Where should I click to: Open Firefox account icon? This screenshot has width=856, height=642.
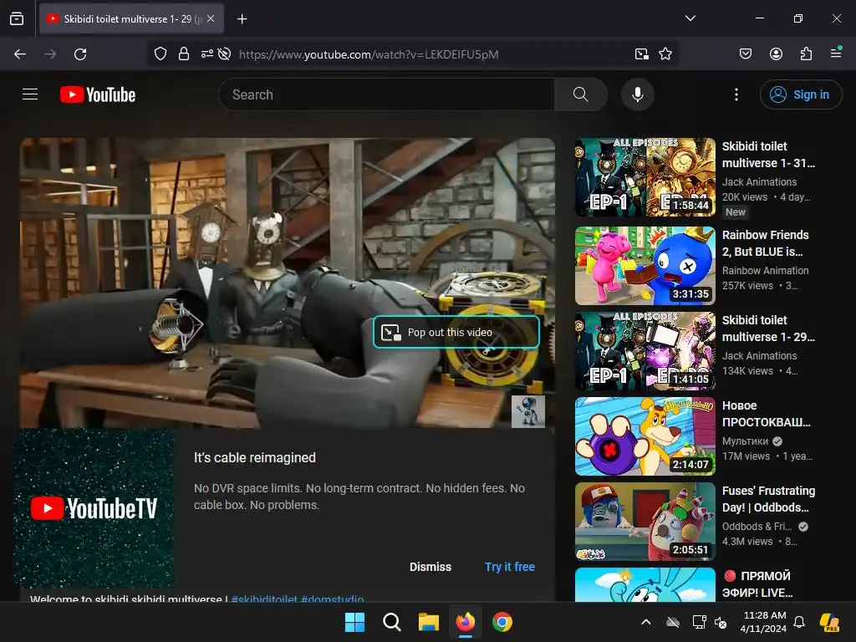[776, 53]
